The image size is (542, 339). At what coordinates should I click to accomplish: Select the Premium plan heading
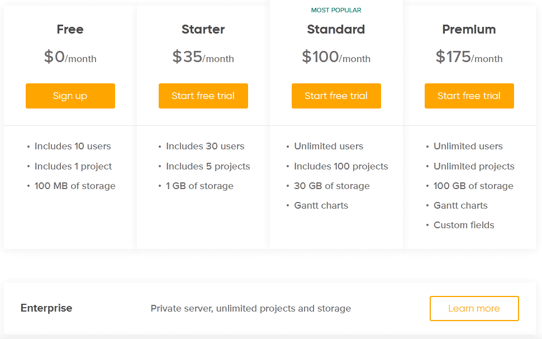469,29
